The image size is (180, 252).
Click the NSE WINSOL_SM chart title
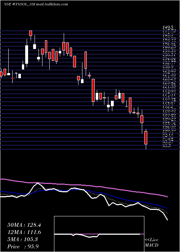pos(36,4)
